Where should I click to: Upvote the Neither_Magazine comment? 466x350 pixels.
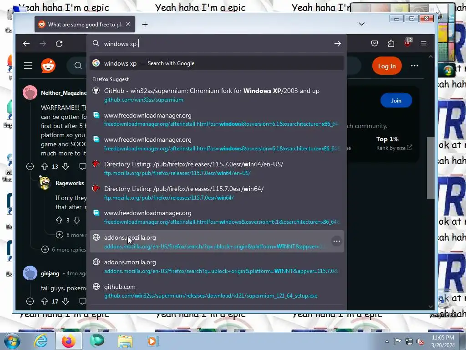(x=45, y=166)
